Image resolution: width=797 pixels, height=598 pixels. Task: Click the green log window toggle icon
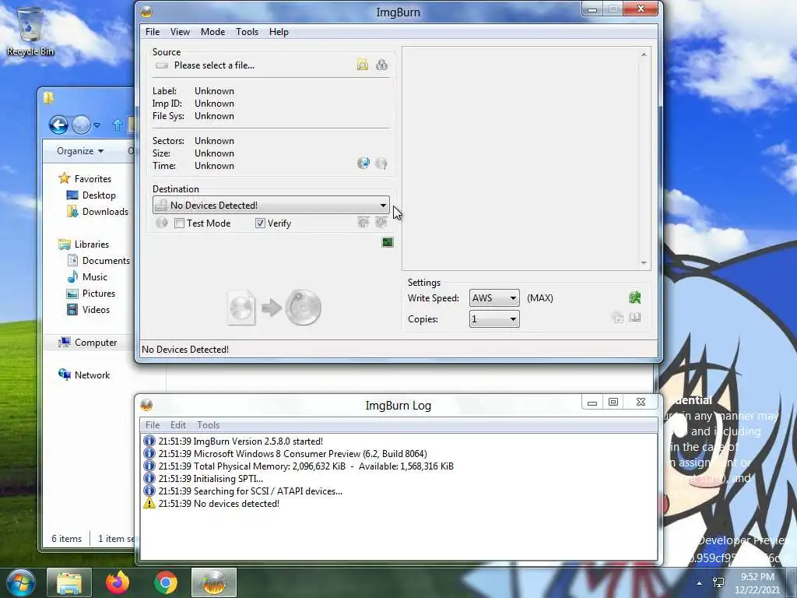[x=388, y=242]
